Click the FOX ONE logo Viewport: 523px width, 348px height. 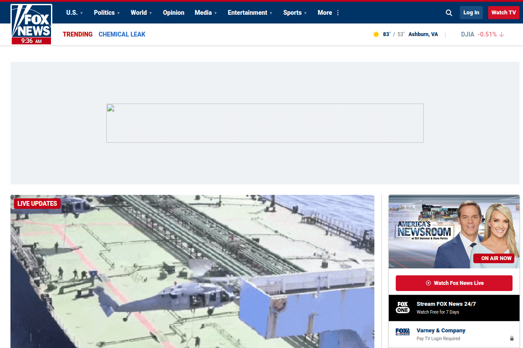tap(402, 308)
